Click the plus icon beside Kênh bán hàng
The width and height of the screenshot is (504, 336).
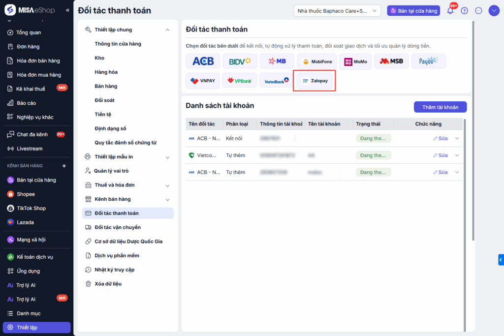(64, 166)
